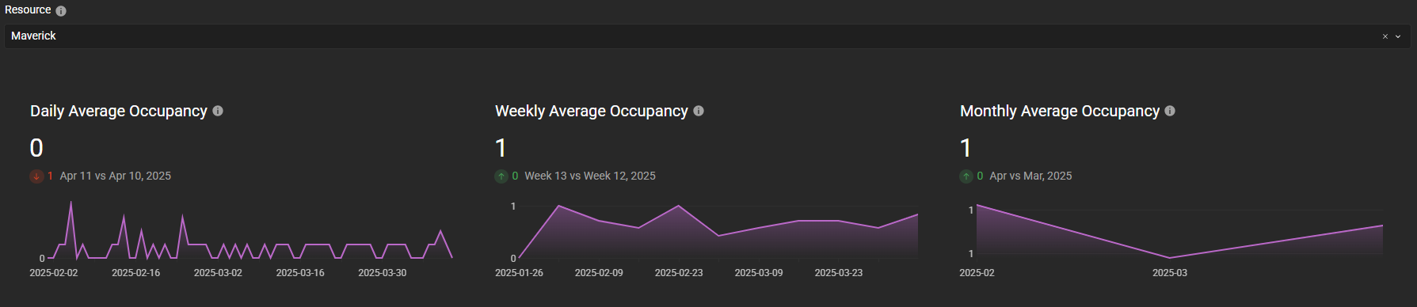Click the Maverick resource field
1417x307 pixels.
point(707,36)
